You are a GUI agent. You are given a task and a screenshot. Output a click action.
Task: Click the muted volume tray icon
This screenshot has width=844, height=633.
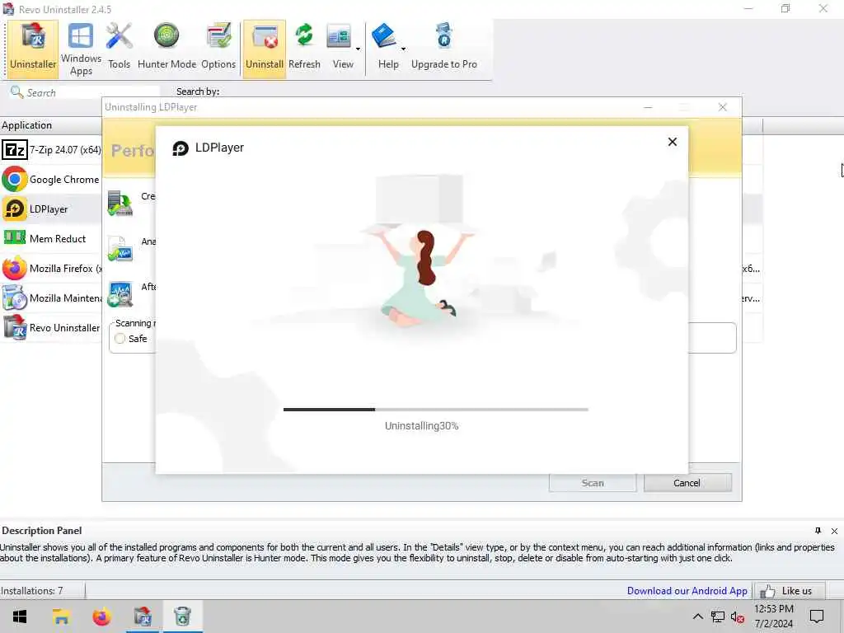click(x=738, y=617)
